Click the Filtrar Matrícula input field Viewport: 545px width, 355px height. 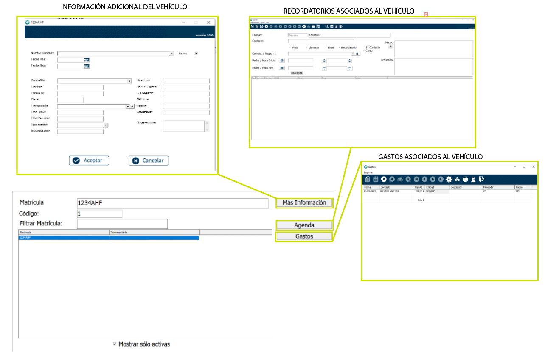(x=122, y=224)
